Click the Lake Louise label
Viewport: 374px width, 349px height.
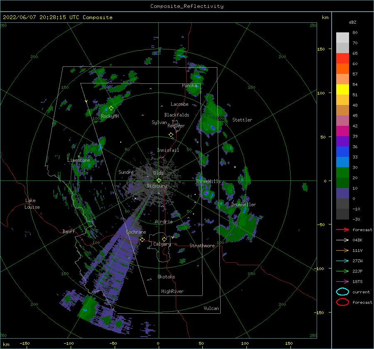coord(32,204)
